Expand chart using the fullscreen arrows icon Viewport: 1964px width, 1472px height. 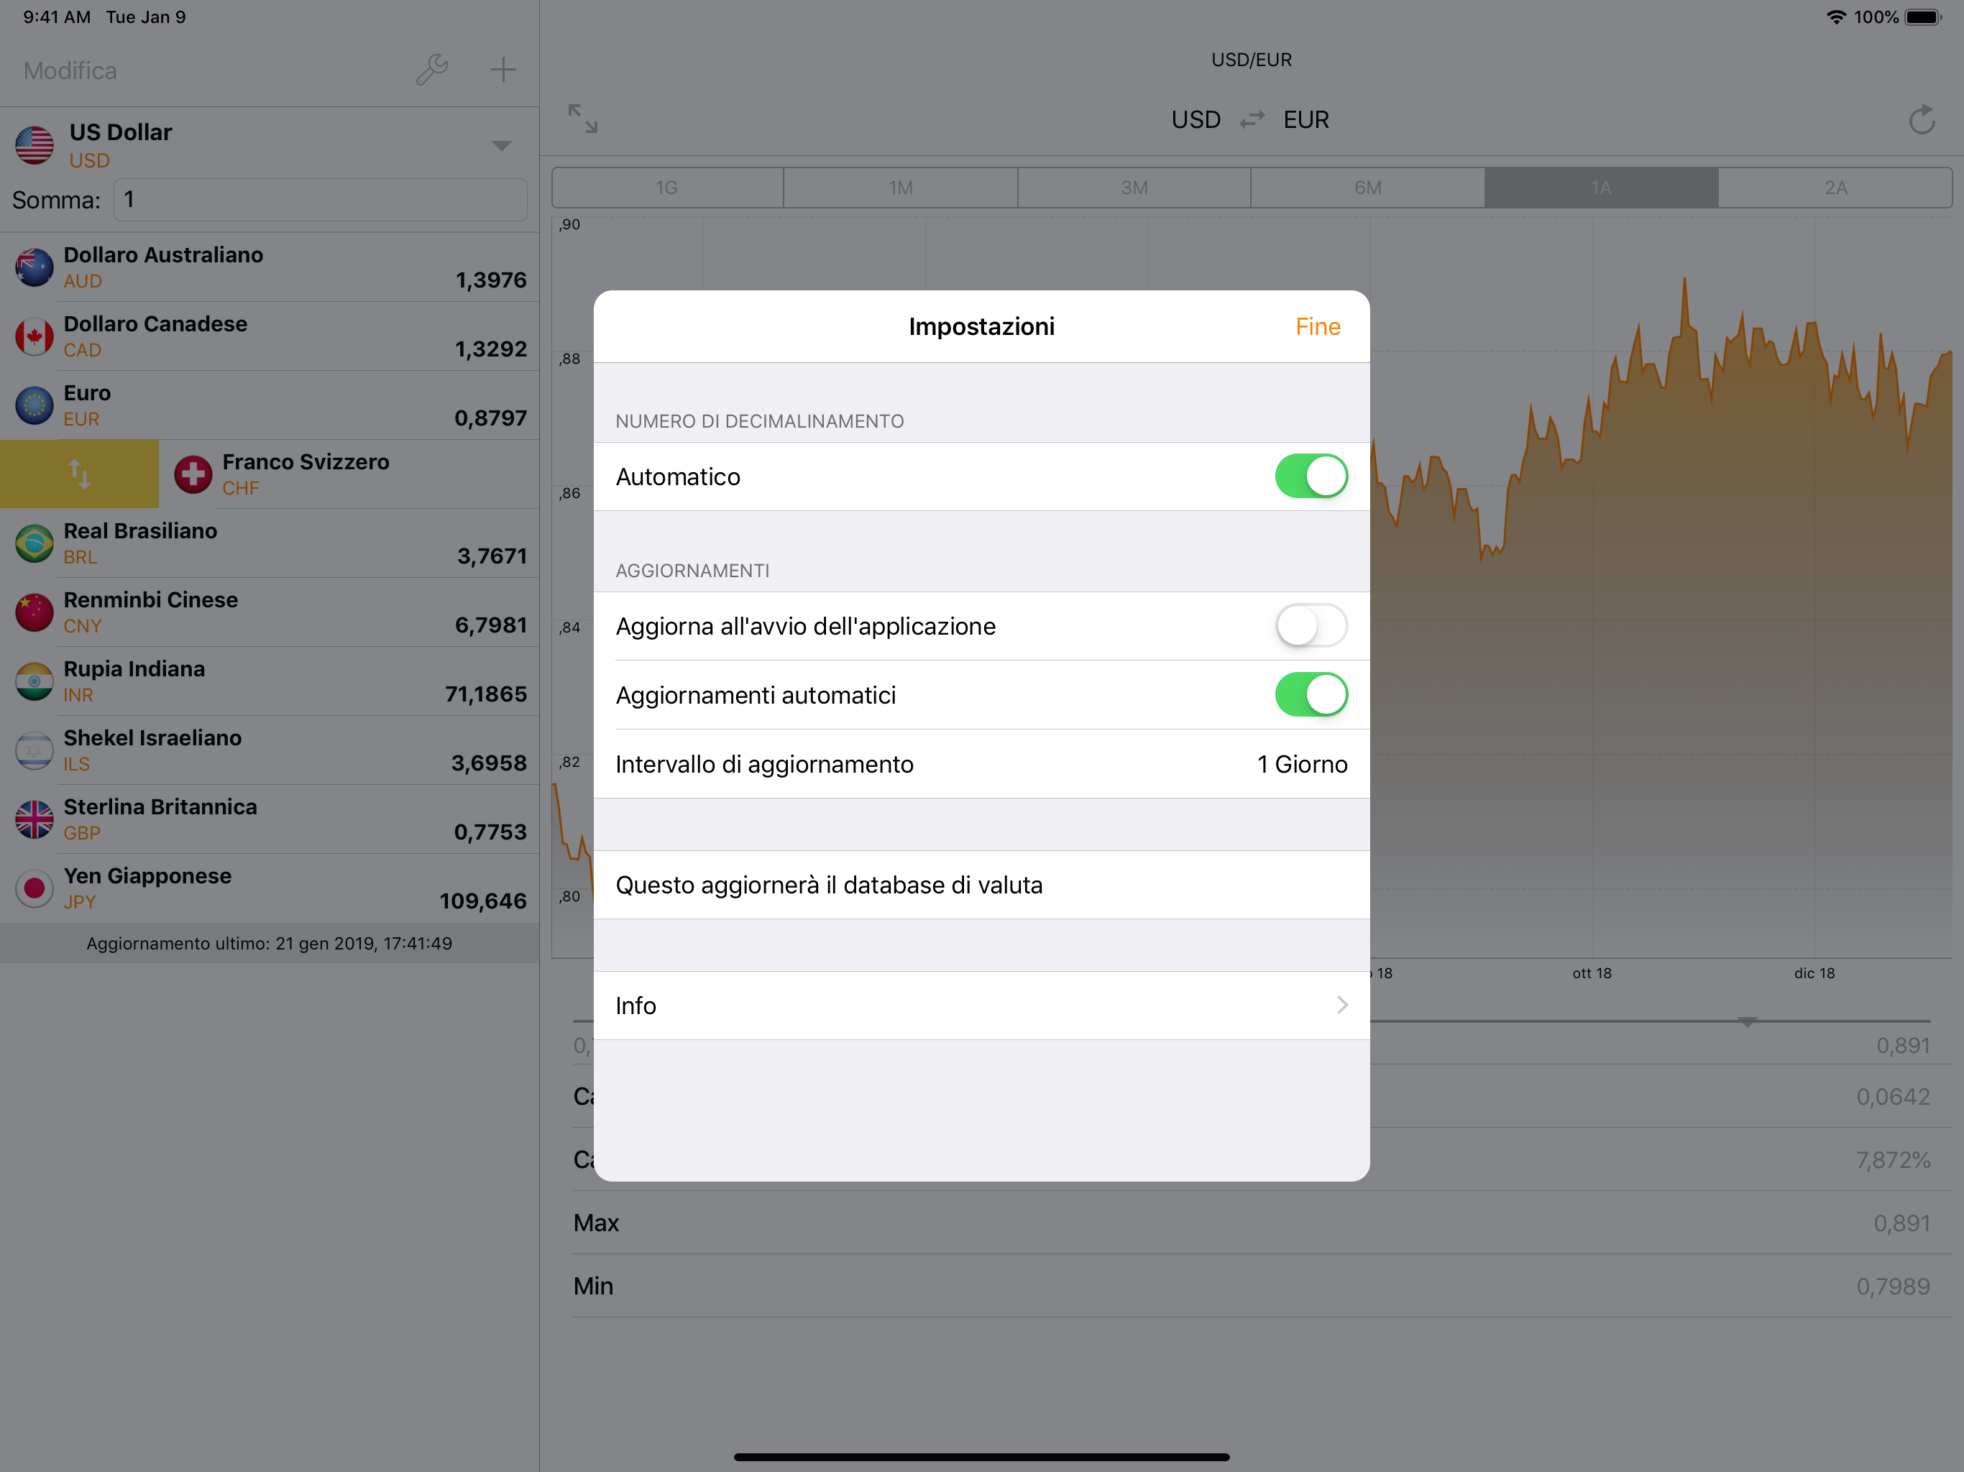click(x=582, y=118)
